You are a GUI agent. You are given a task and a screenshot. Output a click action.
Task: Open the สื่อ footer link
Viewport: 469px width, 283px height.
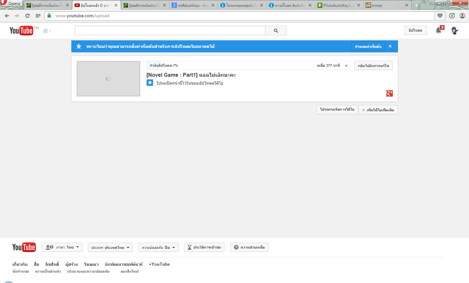coord(36,264)
